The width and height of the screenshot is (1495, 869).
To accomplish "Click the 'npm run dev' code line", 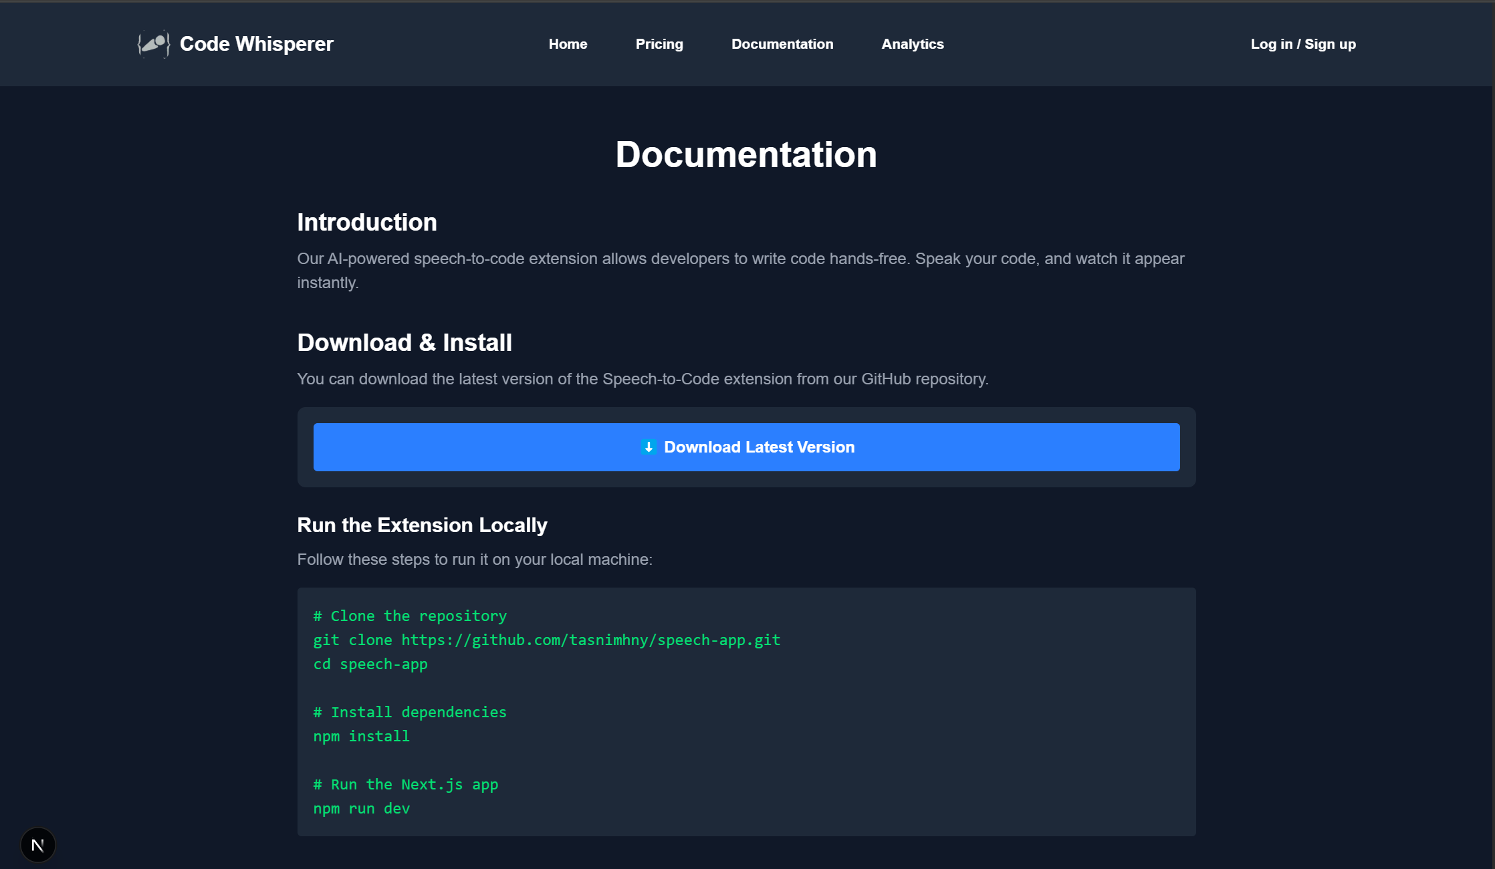I will point(361,808).
